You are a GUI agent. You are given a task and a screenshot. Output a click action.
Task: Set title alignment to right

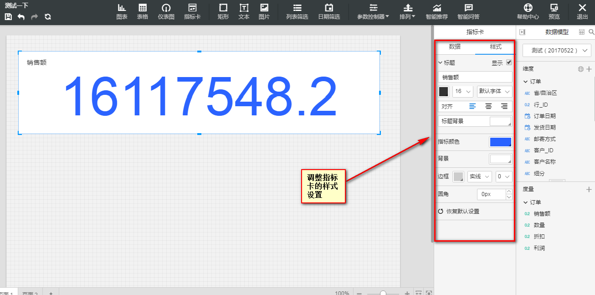pyautogui.click(x=504, y=106)
